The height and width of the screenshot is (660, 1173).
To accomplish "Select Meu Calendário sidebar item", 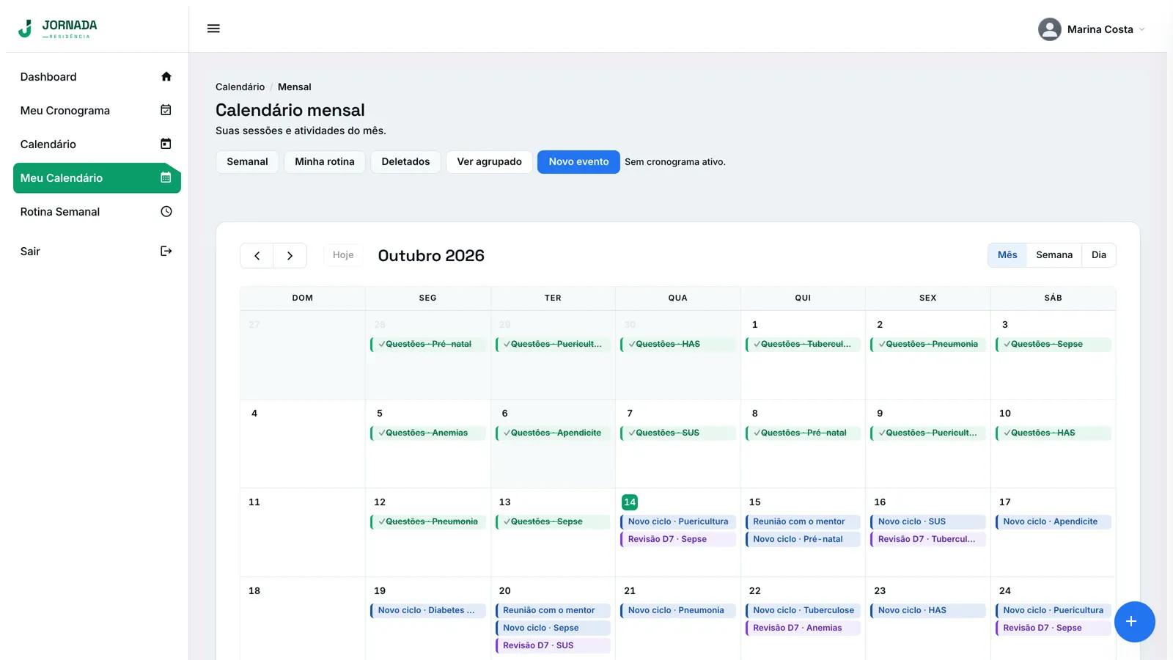I will [x=97, y=177].
